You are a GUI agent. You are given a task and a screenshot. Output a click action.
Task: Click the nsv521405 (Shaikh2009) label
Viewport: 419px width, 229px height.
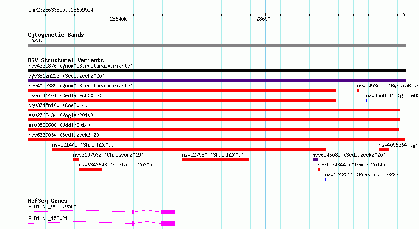83,145
